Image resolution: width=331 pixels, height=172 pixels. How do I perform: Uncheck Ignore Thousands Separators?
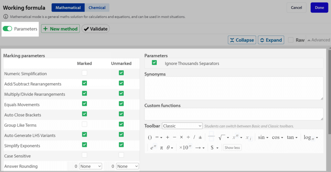pos(154,62)
